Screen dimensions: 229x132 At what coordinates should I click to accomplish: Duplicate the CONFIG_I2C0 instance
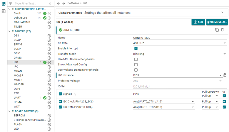pyautogui.click(x=217, y=30)
